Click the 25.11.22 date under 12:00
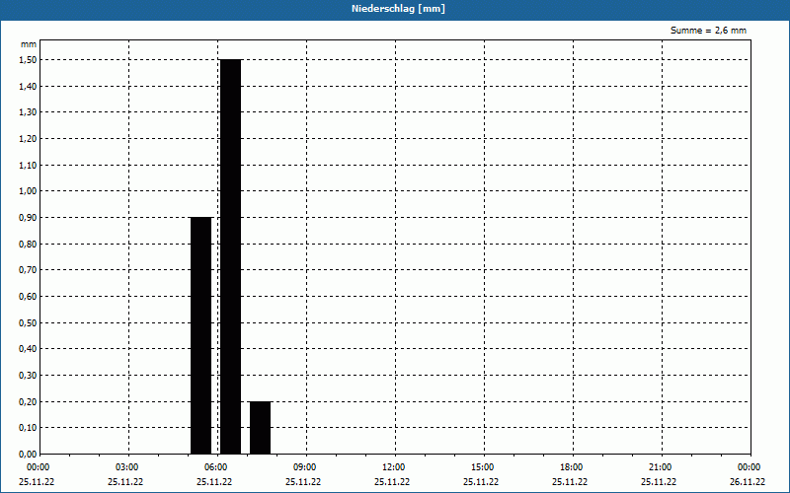 point(392,482)
